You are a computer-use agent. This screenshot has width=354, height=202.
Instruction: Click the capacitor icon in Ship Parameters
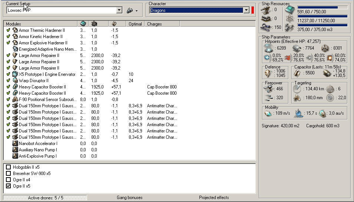pos(298,73)
